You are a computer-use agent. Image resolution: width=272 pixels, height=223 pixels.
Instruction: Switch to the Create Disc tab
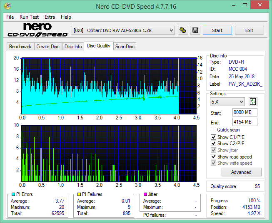(x=48, y=47)
